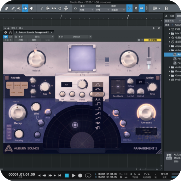
Task: Select the Bend tool highlighted in blue
Action: (x=25, y=8)
